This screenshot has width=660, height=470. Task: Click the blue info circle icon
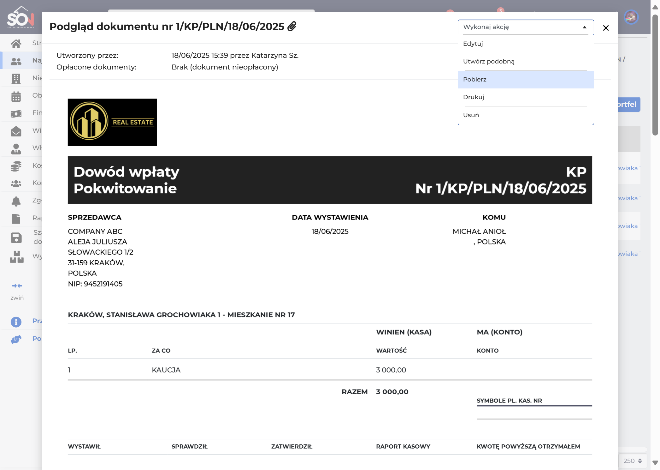point(16,322)
